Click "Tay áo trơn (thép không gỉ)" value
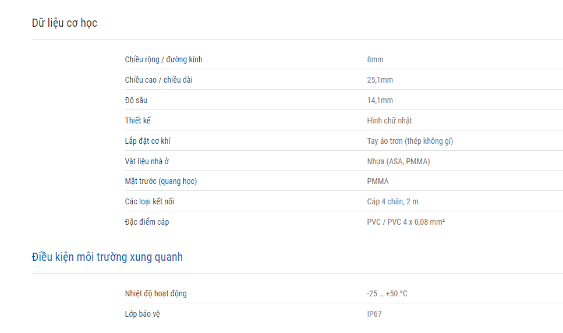This screenshot has width=563, height=333. point(410,141)
